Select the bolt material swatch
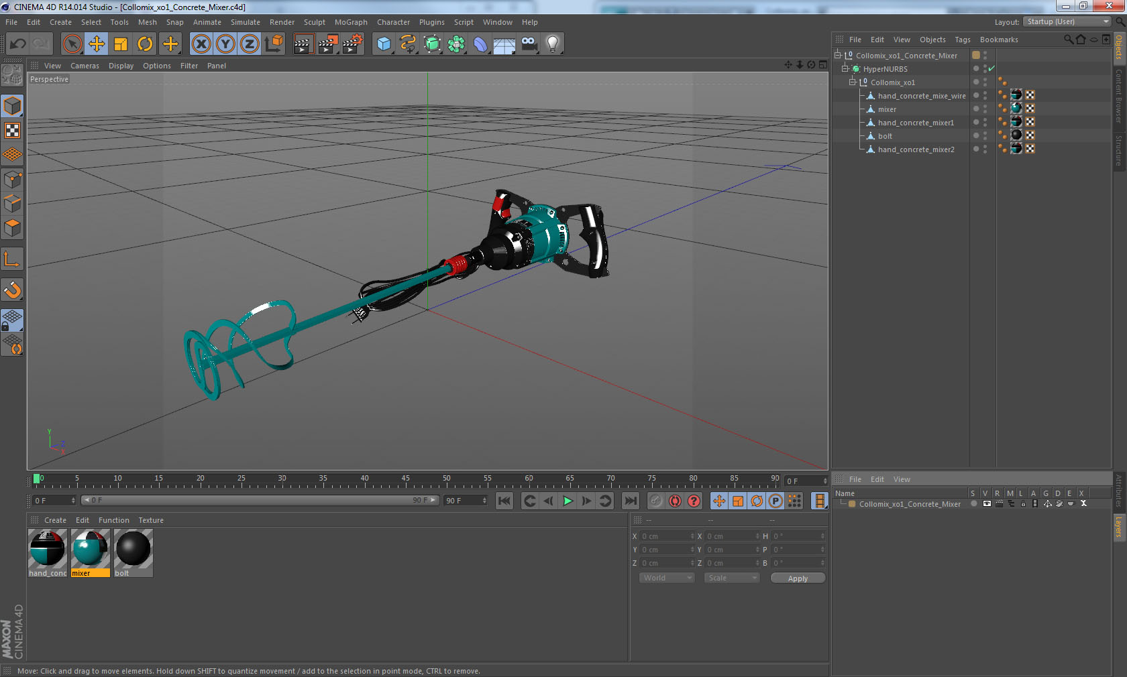Image resolution: width=1127 pixels, height=677 pixels. click(133, 552)
